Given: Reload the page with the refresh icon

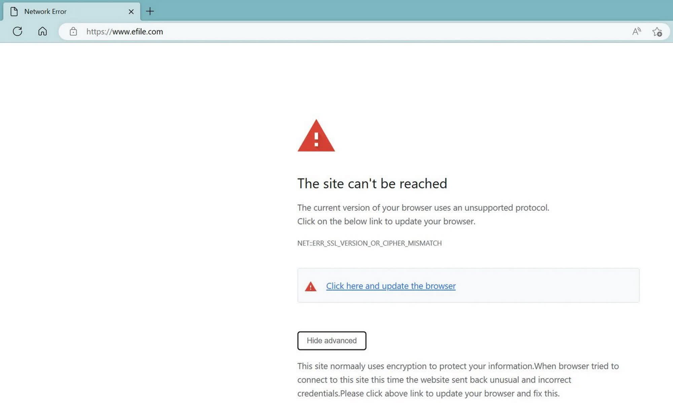Looking at the screenshot, I should [17, 31].
